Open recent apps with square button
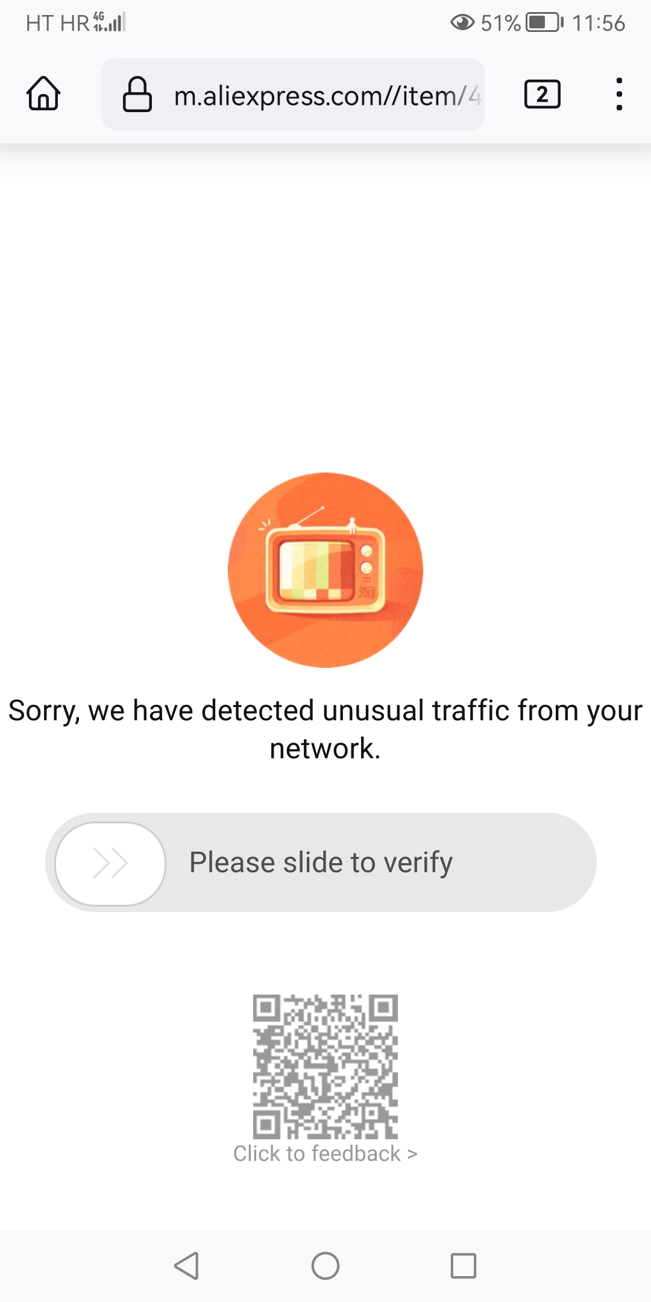 tap(464, 1265)
